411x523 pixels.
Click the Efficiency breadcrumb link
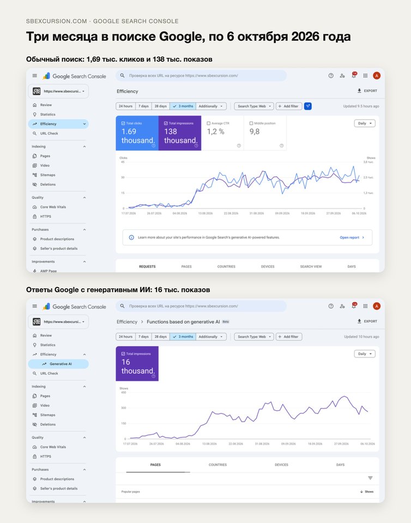point(127,321)
